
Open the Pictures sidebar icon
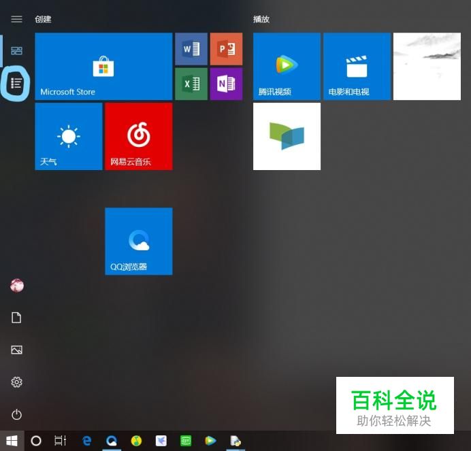coord(16,350)
